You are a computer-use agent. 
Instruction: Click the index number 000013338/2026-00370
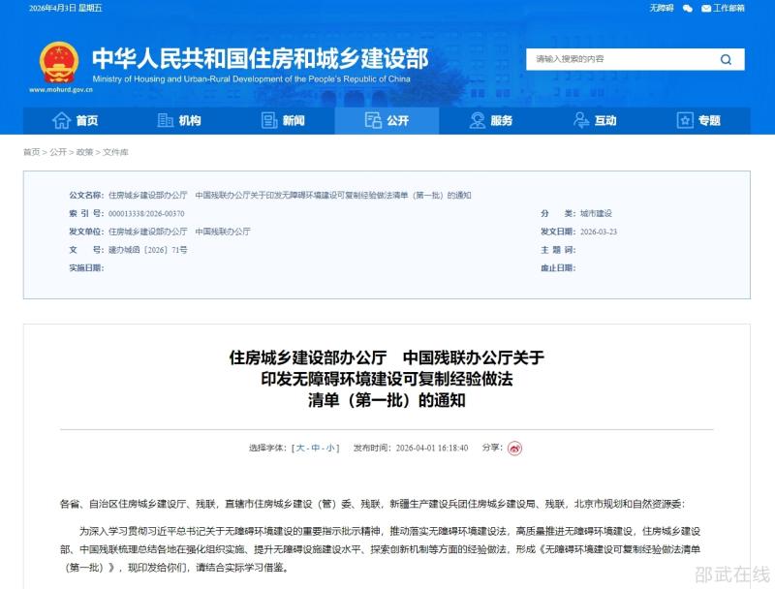pos(146,214)
